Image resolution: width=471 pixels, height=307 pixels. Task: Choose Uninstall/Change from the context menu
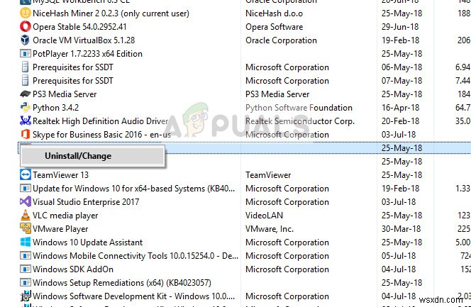(x=92, y=156)
